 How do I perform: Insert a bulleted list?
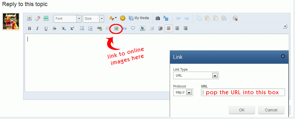point(82,28)
